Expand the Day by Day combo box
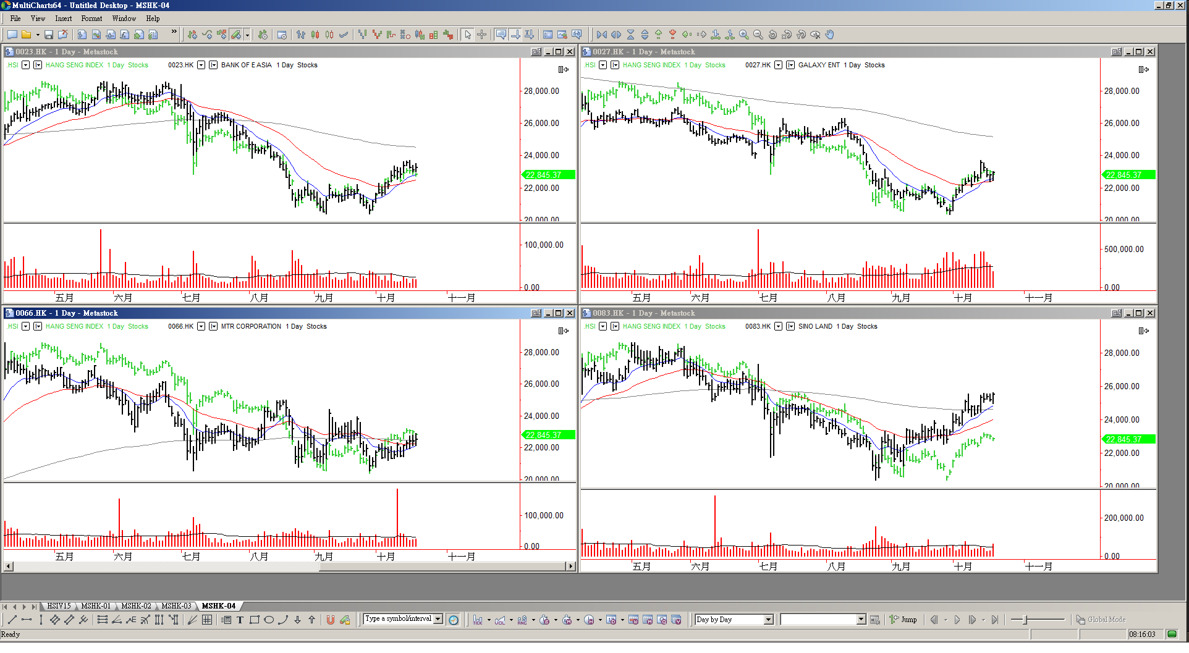Image resolution: width=1189 pixels, height=653 pixels. (x=769, y=620)
